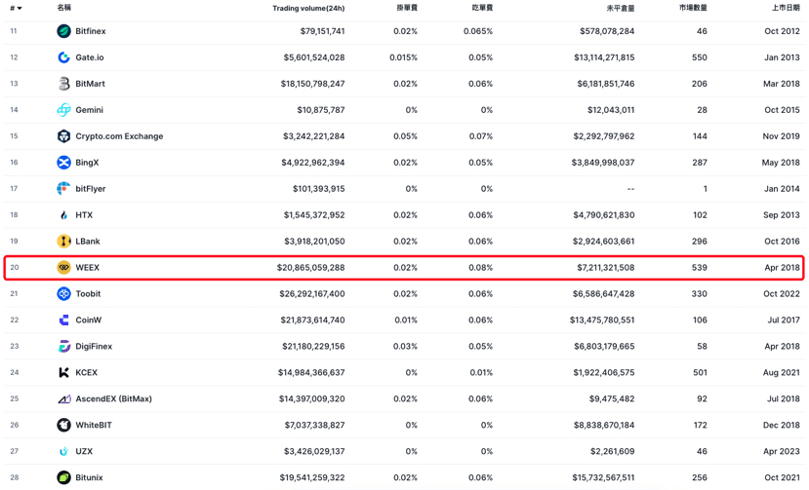Select WEEX open interest $7,211,321,508
Image resolution: width=809 pixels, height=490 pixels.
coord(606,268)
